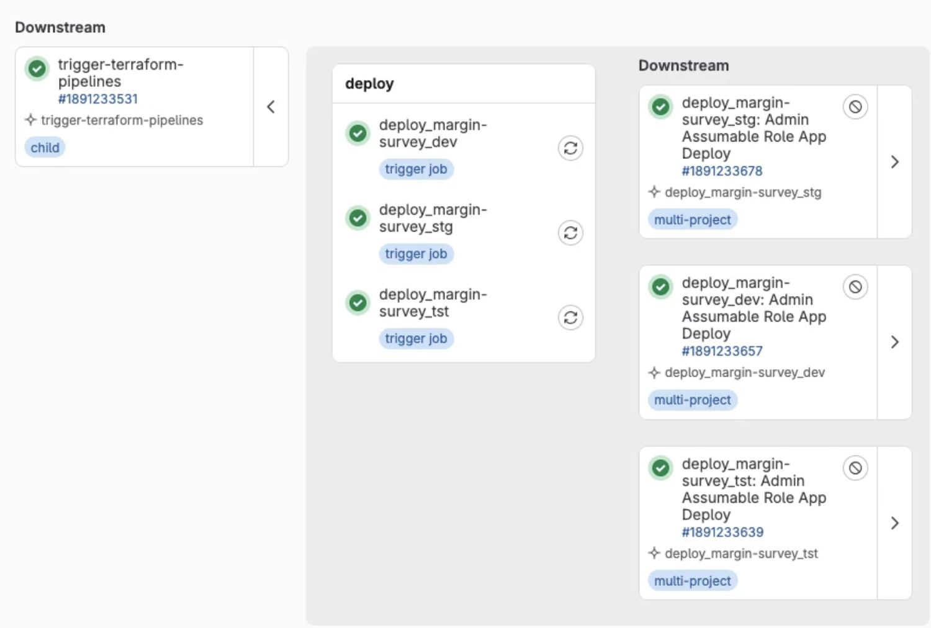The height and width of the screenshot is (628, 931).
Task: Click multi-project badge on stg pipeline card
Action: pos(692,220)
